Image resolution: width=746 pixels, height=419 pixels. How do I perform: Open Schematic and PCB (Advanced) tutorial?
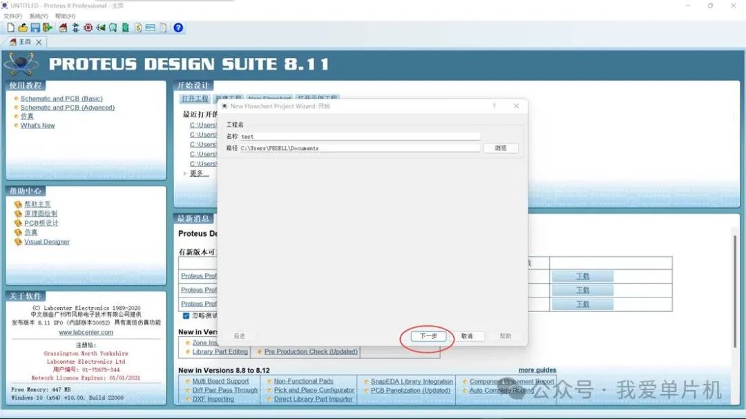(x=68, y=108)
